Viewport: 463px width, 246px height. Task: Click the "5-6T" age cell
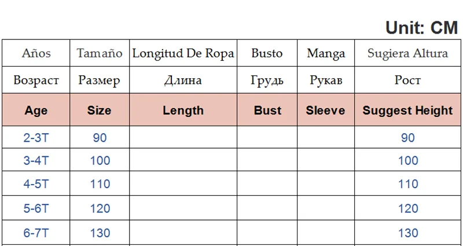36,208
